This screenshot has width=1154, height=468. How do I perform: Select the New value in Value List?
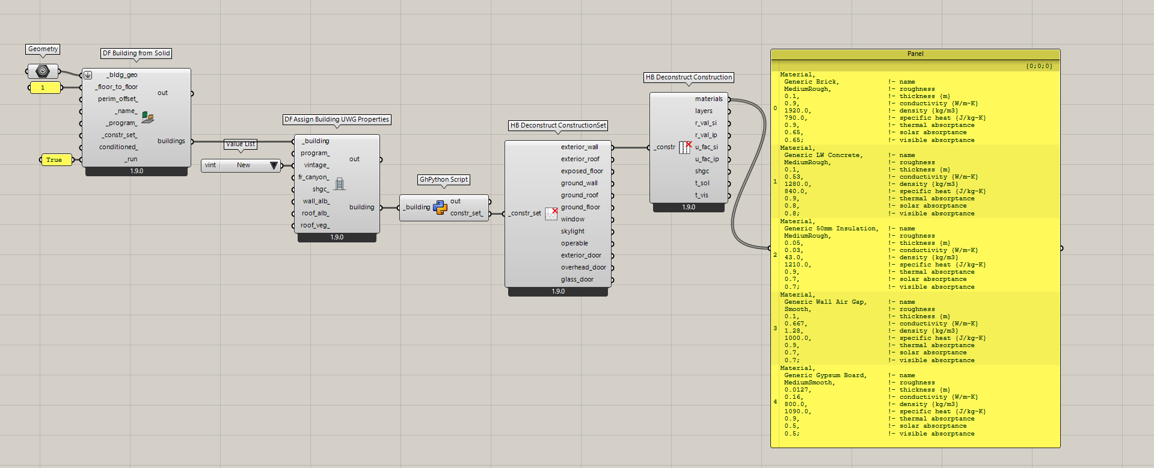click(244, 165)
